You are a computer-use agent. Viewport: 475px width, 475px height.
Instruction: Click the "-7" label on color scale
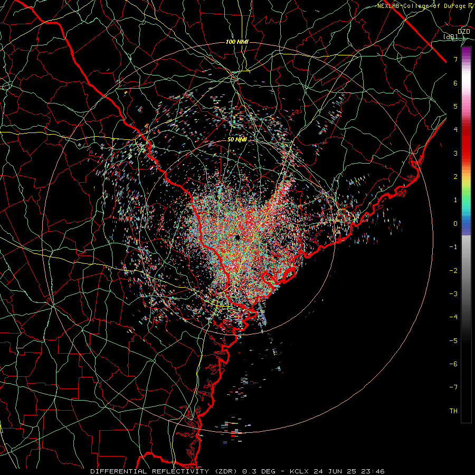(x=453, y=387)
